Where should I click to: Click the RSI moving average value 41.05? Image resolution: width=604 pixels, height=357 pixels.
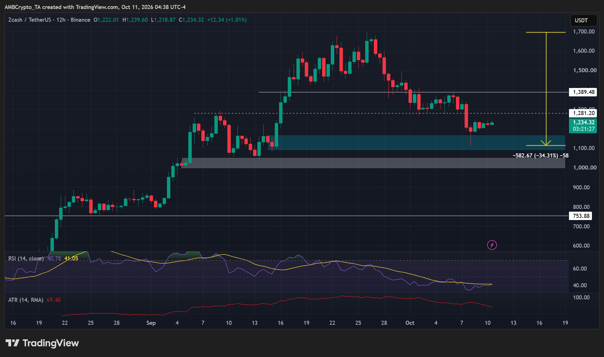pos(71,258)
